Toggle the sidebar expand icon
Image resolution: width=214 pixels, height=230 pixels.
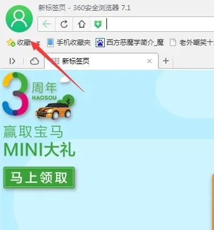pos(12,61)
